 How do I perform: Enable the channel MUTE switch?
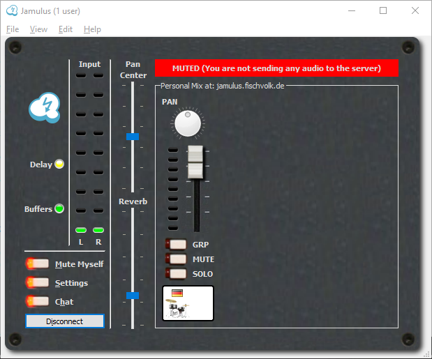176,259
